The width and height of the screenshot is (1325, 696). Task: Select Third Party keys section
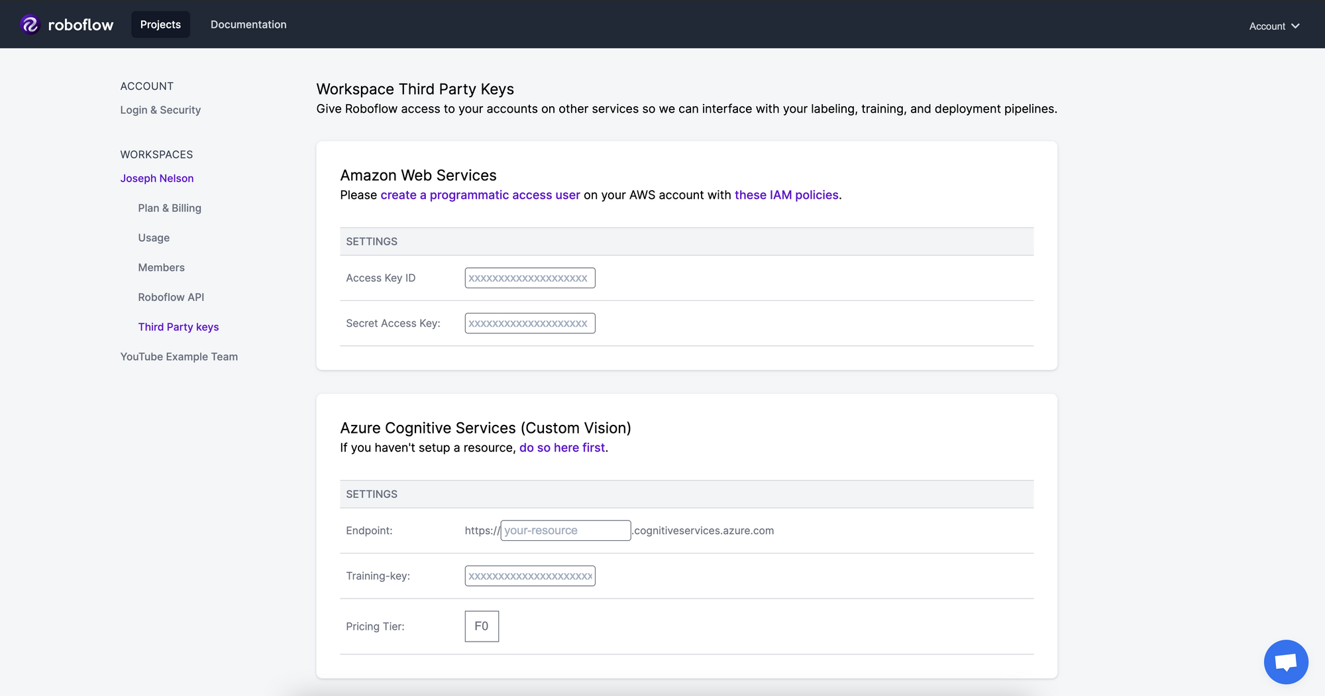tap(178, 326)
